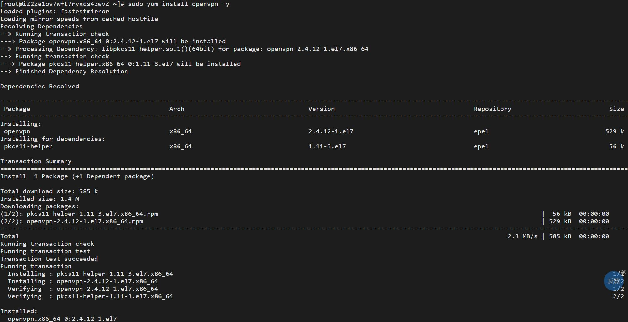Open the blue 反馈 feedback bubble
Screen dimensions: 628x322
pyautogui.click(x=613, y=281)
